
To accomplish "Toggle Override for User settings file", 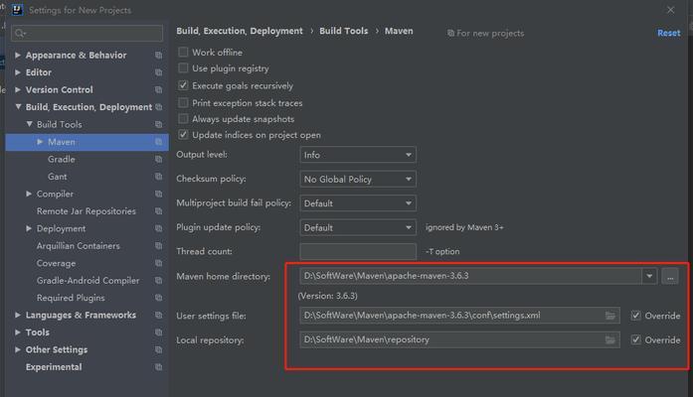I will [635, 316].
